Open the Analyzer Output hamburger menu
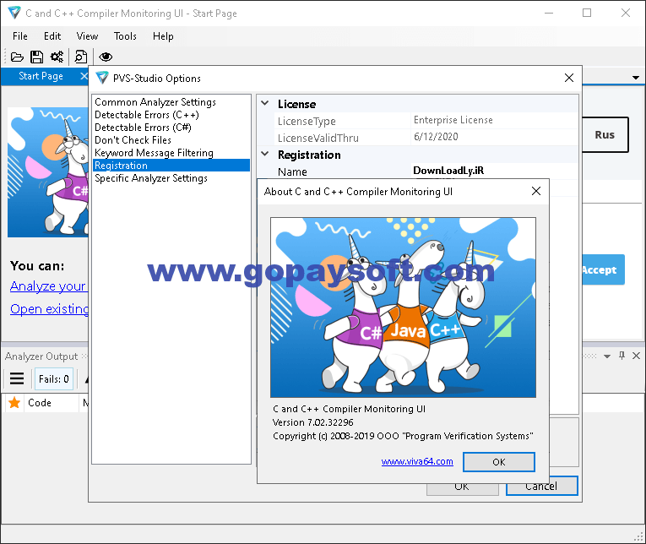This screenshot has width=646, height=544. [17, 378]
